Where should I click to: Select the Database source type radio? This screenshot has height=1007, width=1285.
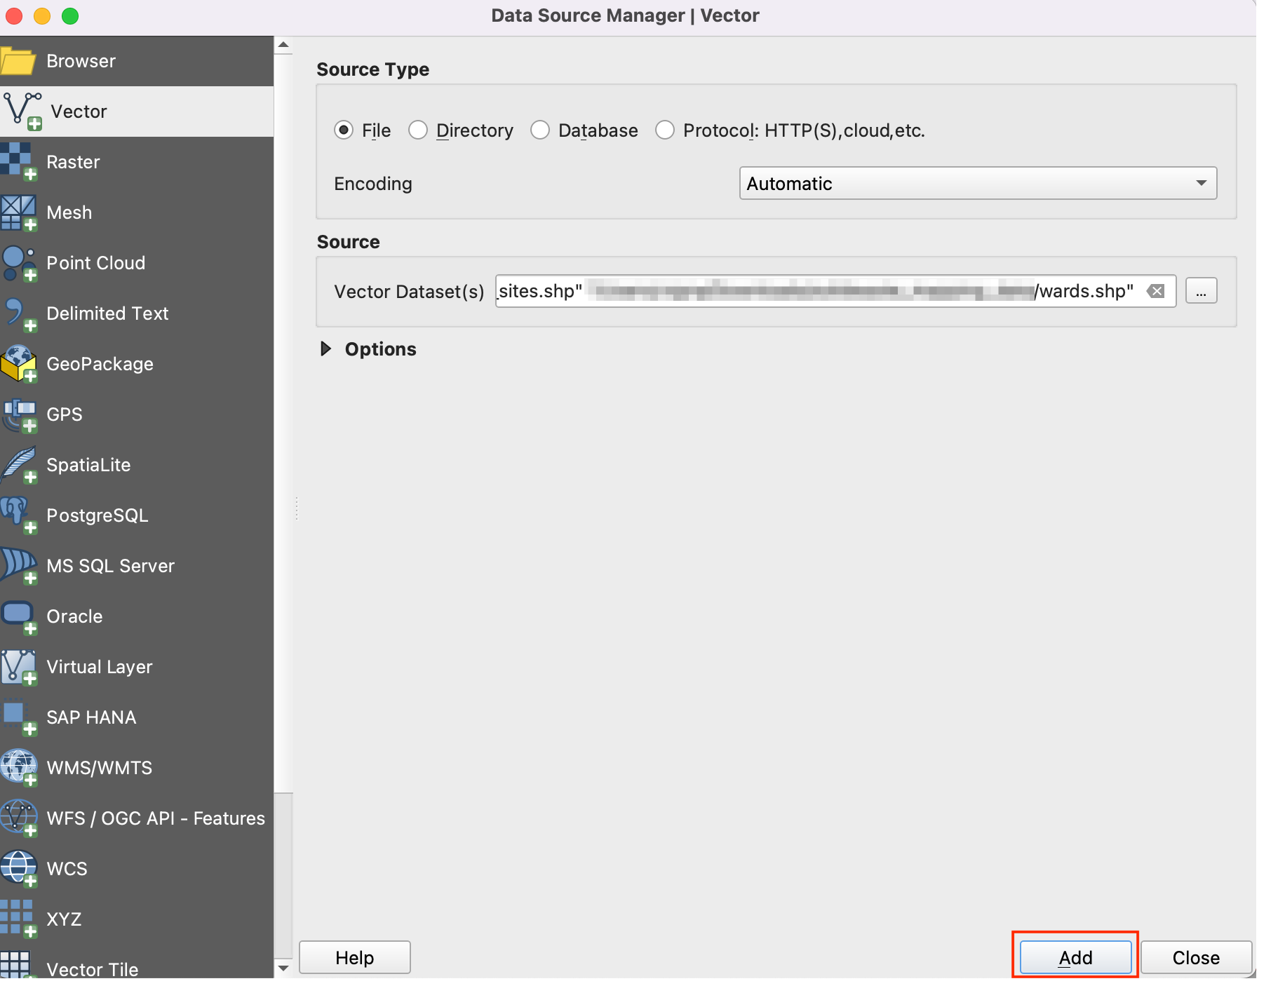(x=540, y=130)
